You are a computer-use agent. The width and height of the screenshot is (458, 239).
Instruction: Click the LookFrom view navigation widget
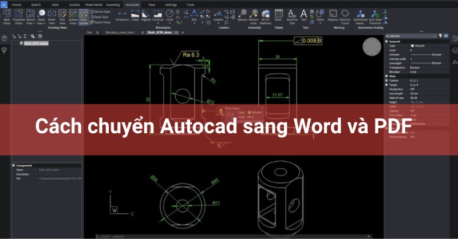click(x=372, y=47)
